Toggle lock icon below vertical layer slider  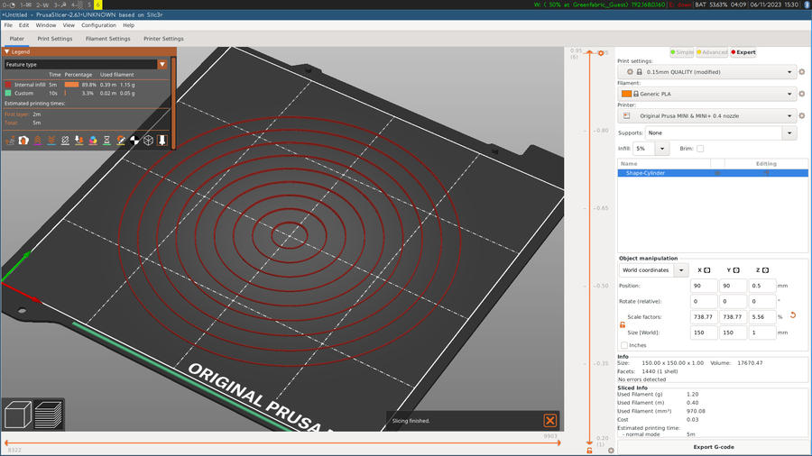[x=589, y=451]
